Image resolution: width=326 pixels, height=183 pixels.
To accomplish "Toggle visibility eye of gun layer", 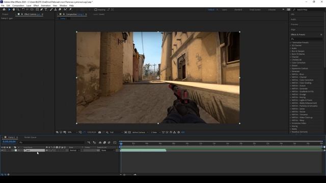I will [2, 150].
